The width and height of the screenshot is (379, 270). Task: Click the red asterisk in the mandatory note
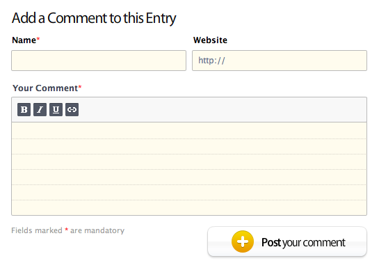click(x=67, y=230)
